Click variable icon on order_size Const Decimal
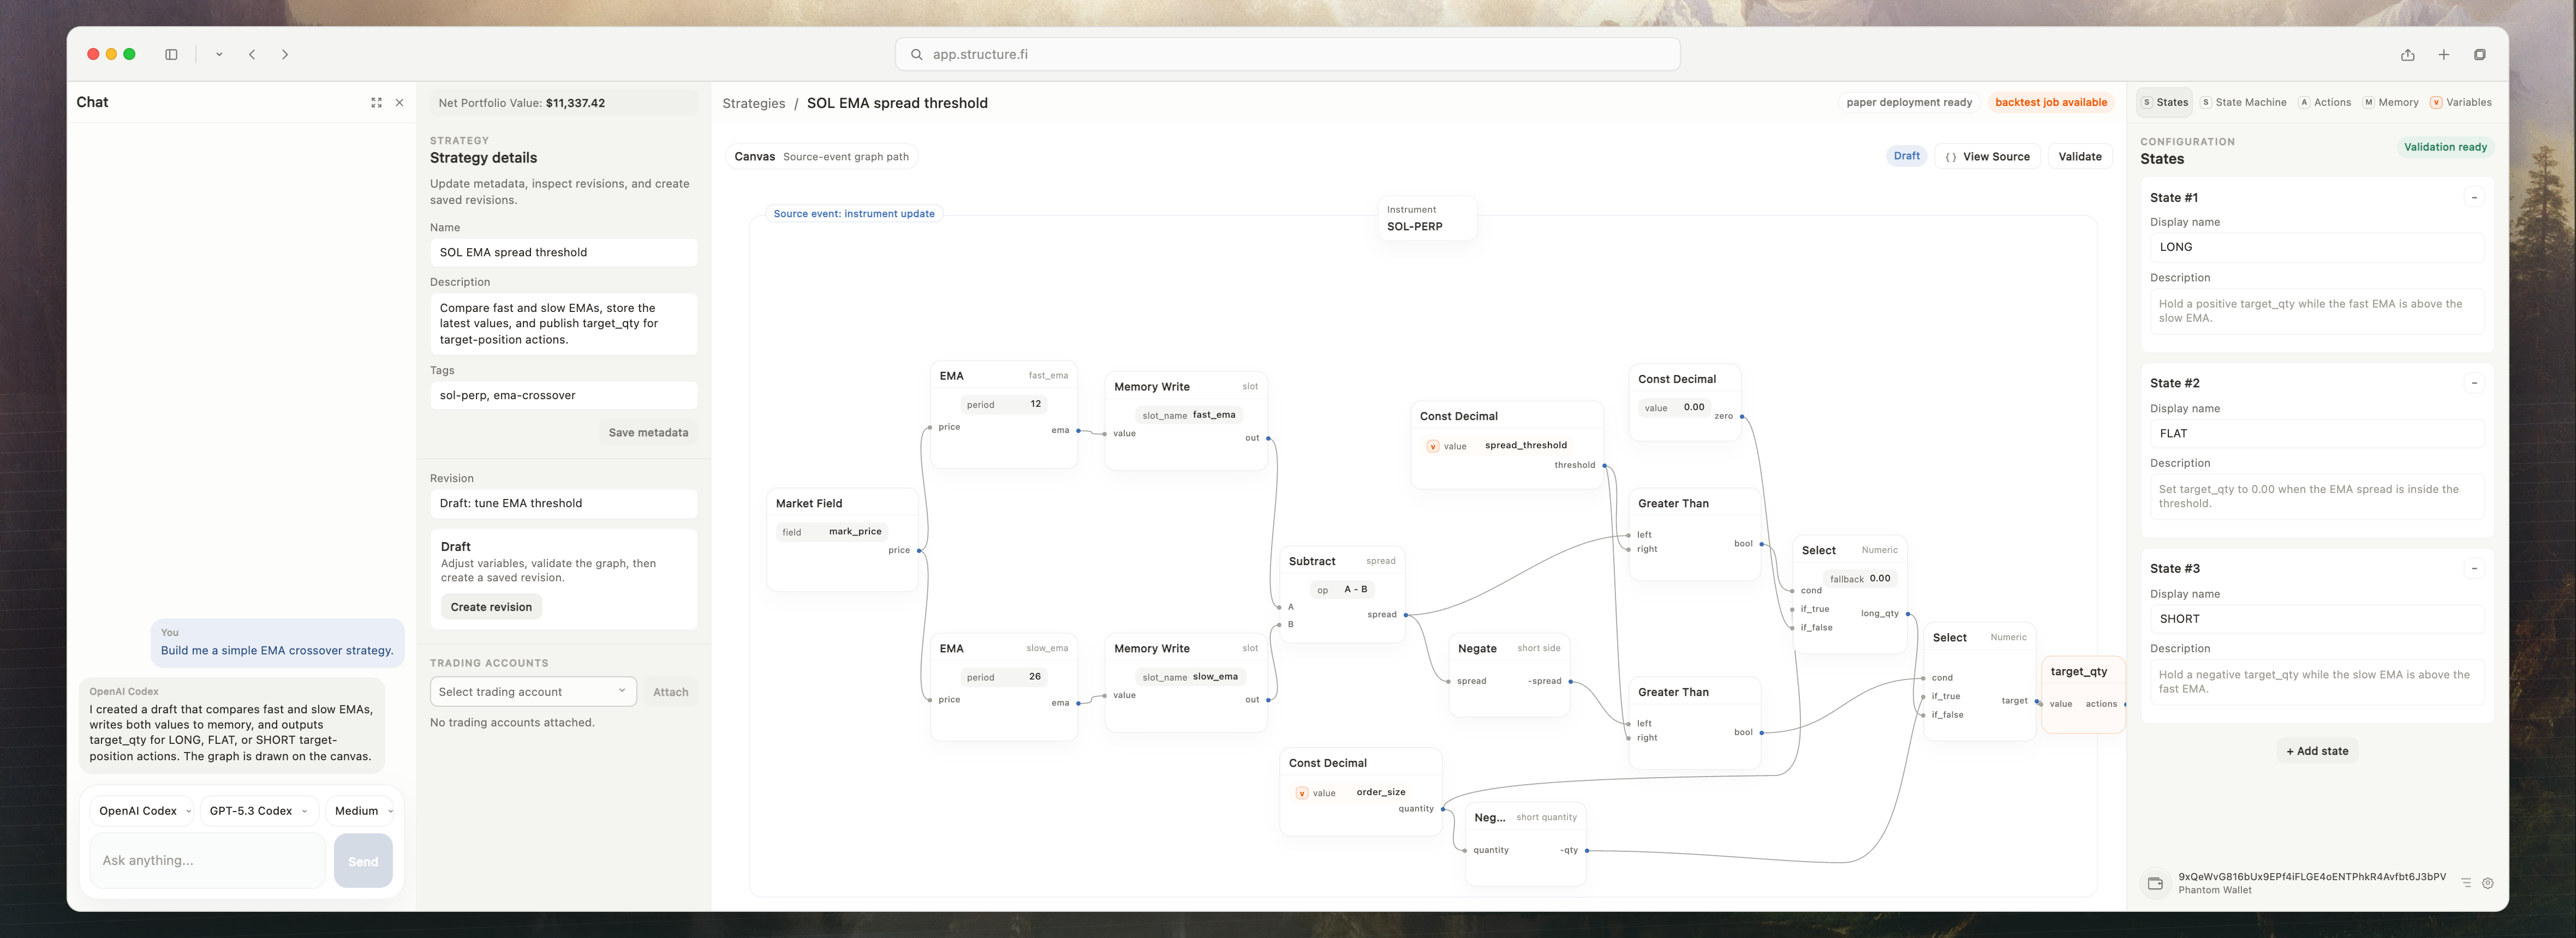The width and height of the screenshot is (2576, 938). (x=1302, y=793)
